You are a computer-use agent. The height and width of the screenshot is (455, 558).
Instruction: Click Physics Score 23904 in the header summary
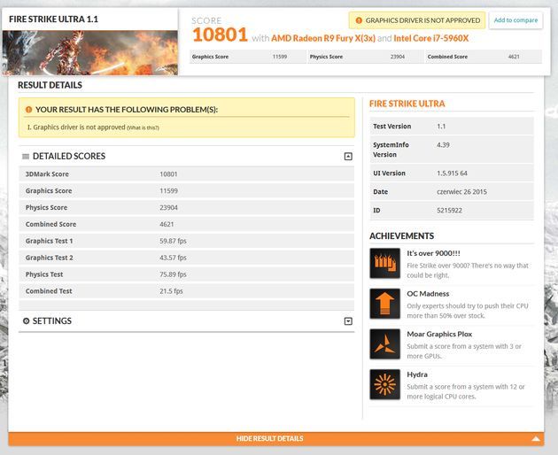366,57
